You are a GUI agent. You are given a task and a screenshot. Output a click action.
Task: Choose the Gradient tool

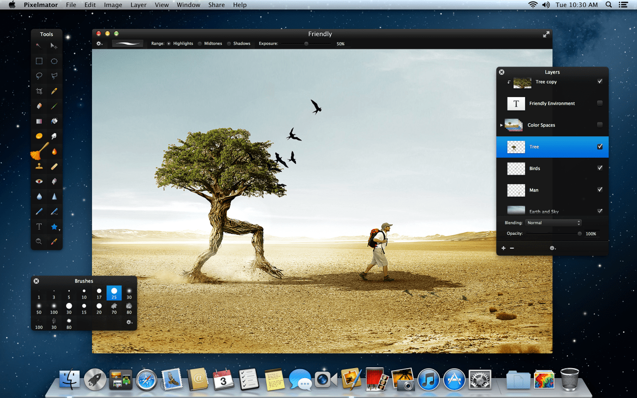[x=39, y=121]
